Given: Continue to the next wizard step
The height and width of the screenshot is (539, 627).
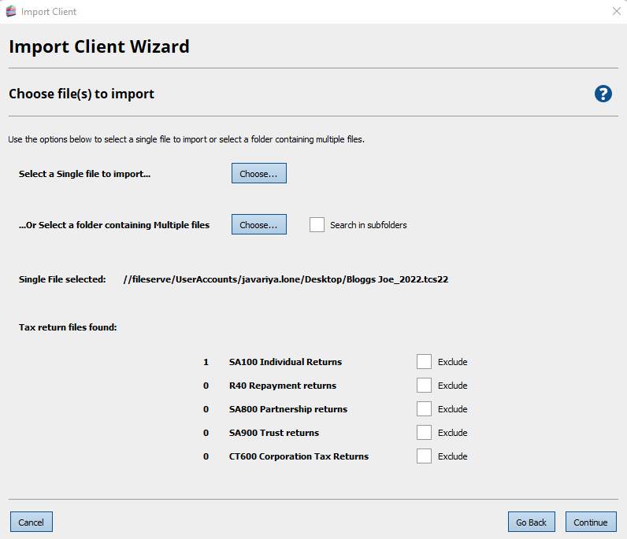Looking at the screenshot, I should [x=590, y=522].
